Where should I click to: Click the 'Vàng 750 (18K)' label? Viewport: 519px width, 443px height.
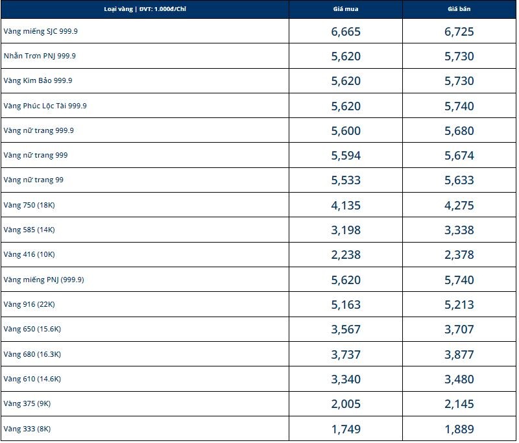tap(29, 205)
